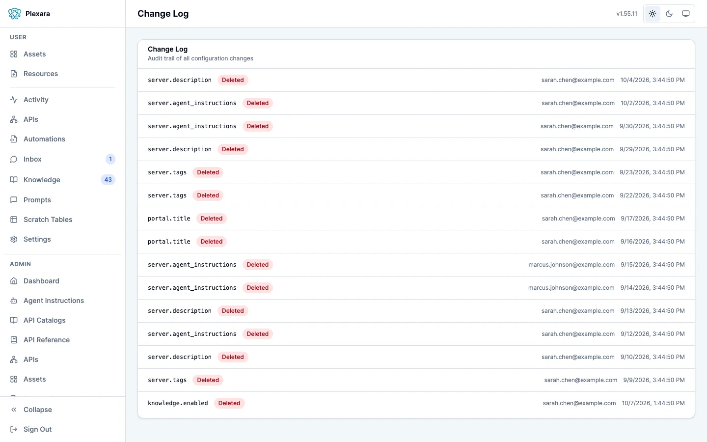Click the Activity pulse icon

point(14,100)
